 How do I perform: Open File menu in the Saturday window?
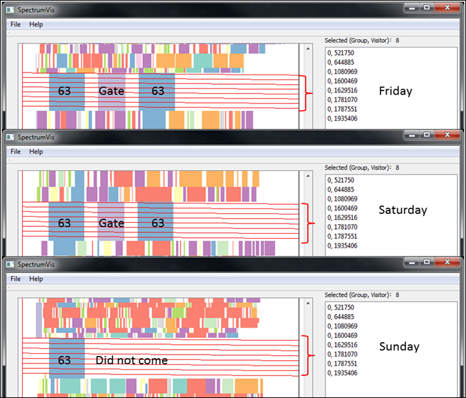pyautogui.click(x=15, y=152)
